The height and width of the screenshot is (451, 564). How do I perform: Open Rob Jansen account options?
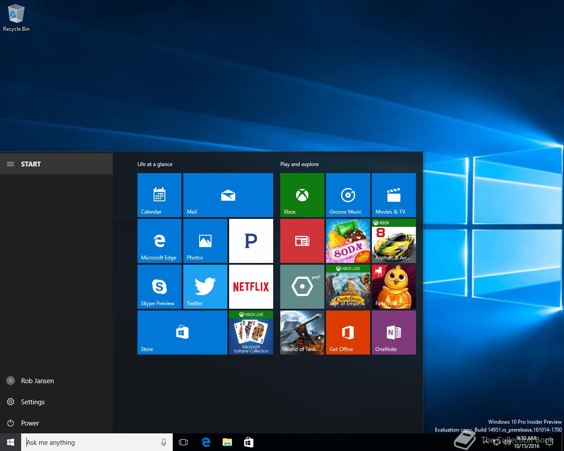pos(56,381)
